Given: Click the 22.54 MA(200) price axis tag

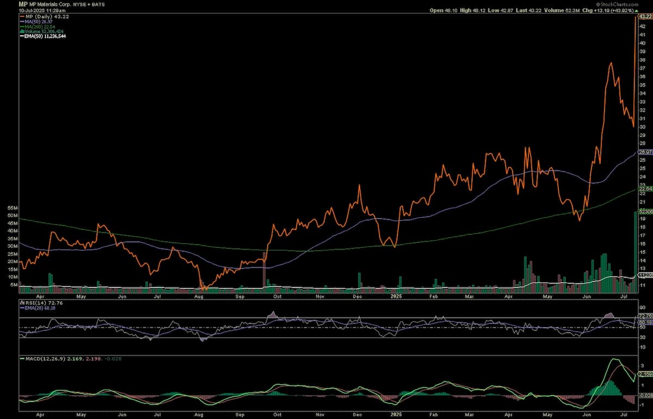Looking at the screenshot, I should (646, 190).
